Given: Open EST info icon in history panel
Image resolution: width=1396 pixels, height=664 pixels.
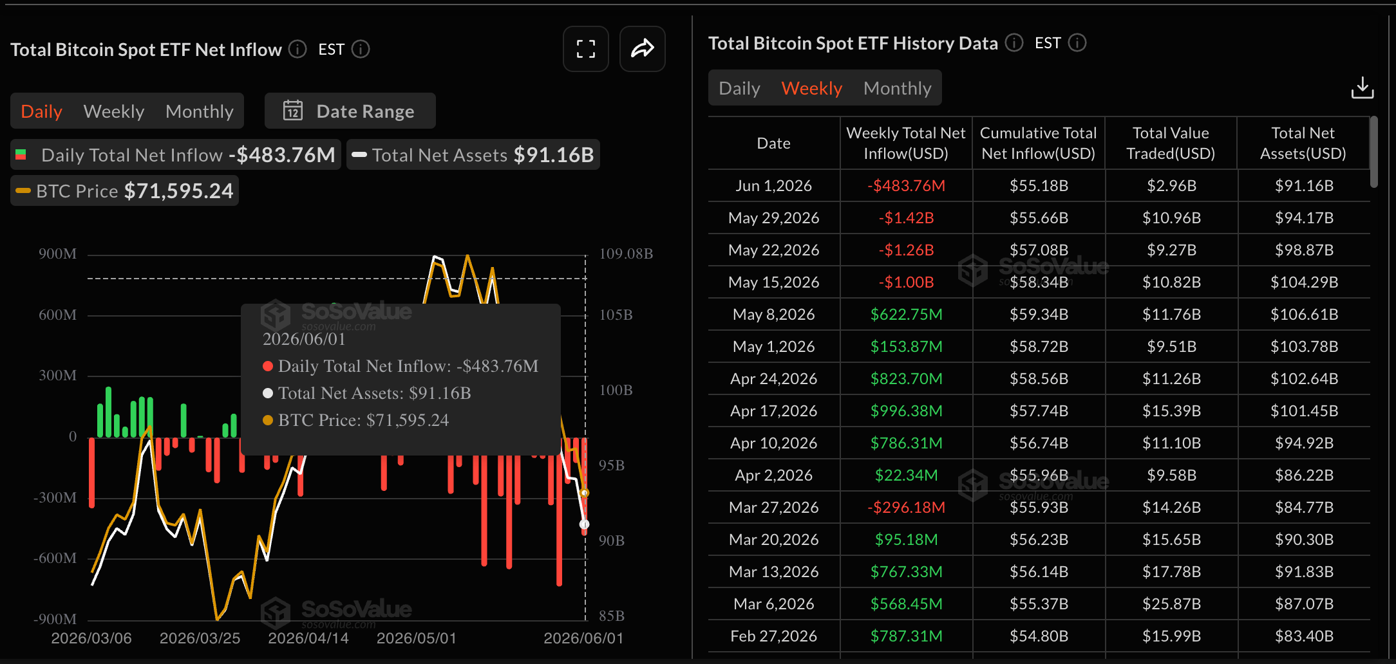Looking at the screenshot, I should tap(1077, 42).
